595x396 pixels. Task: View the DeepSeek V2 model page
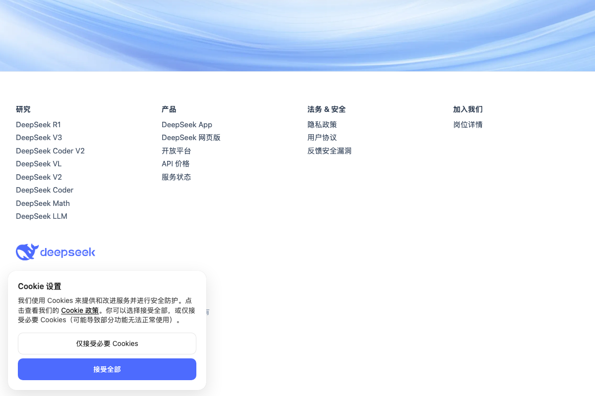click(x=39, y=177)
